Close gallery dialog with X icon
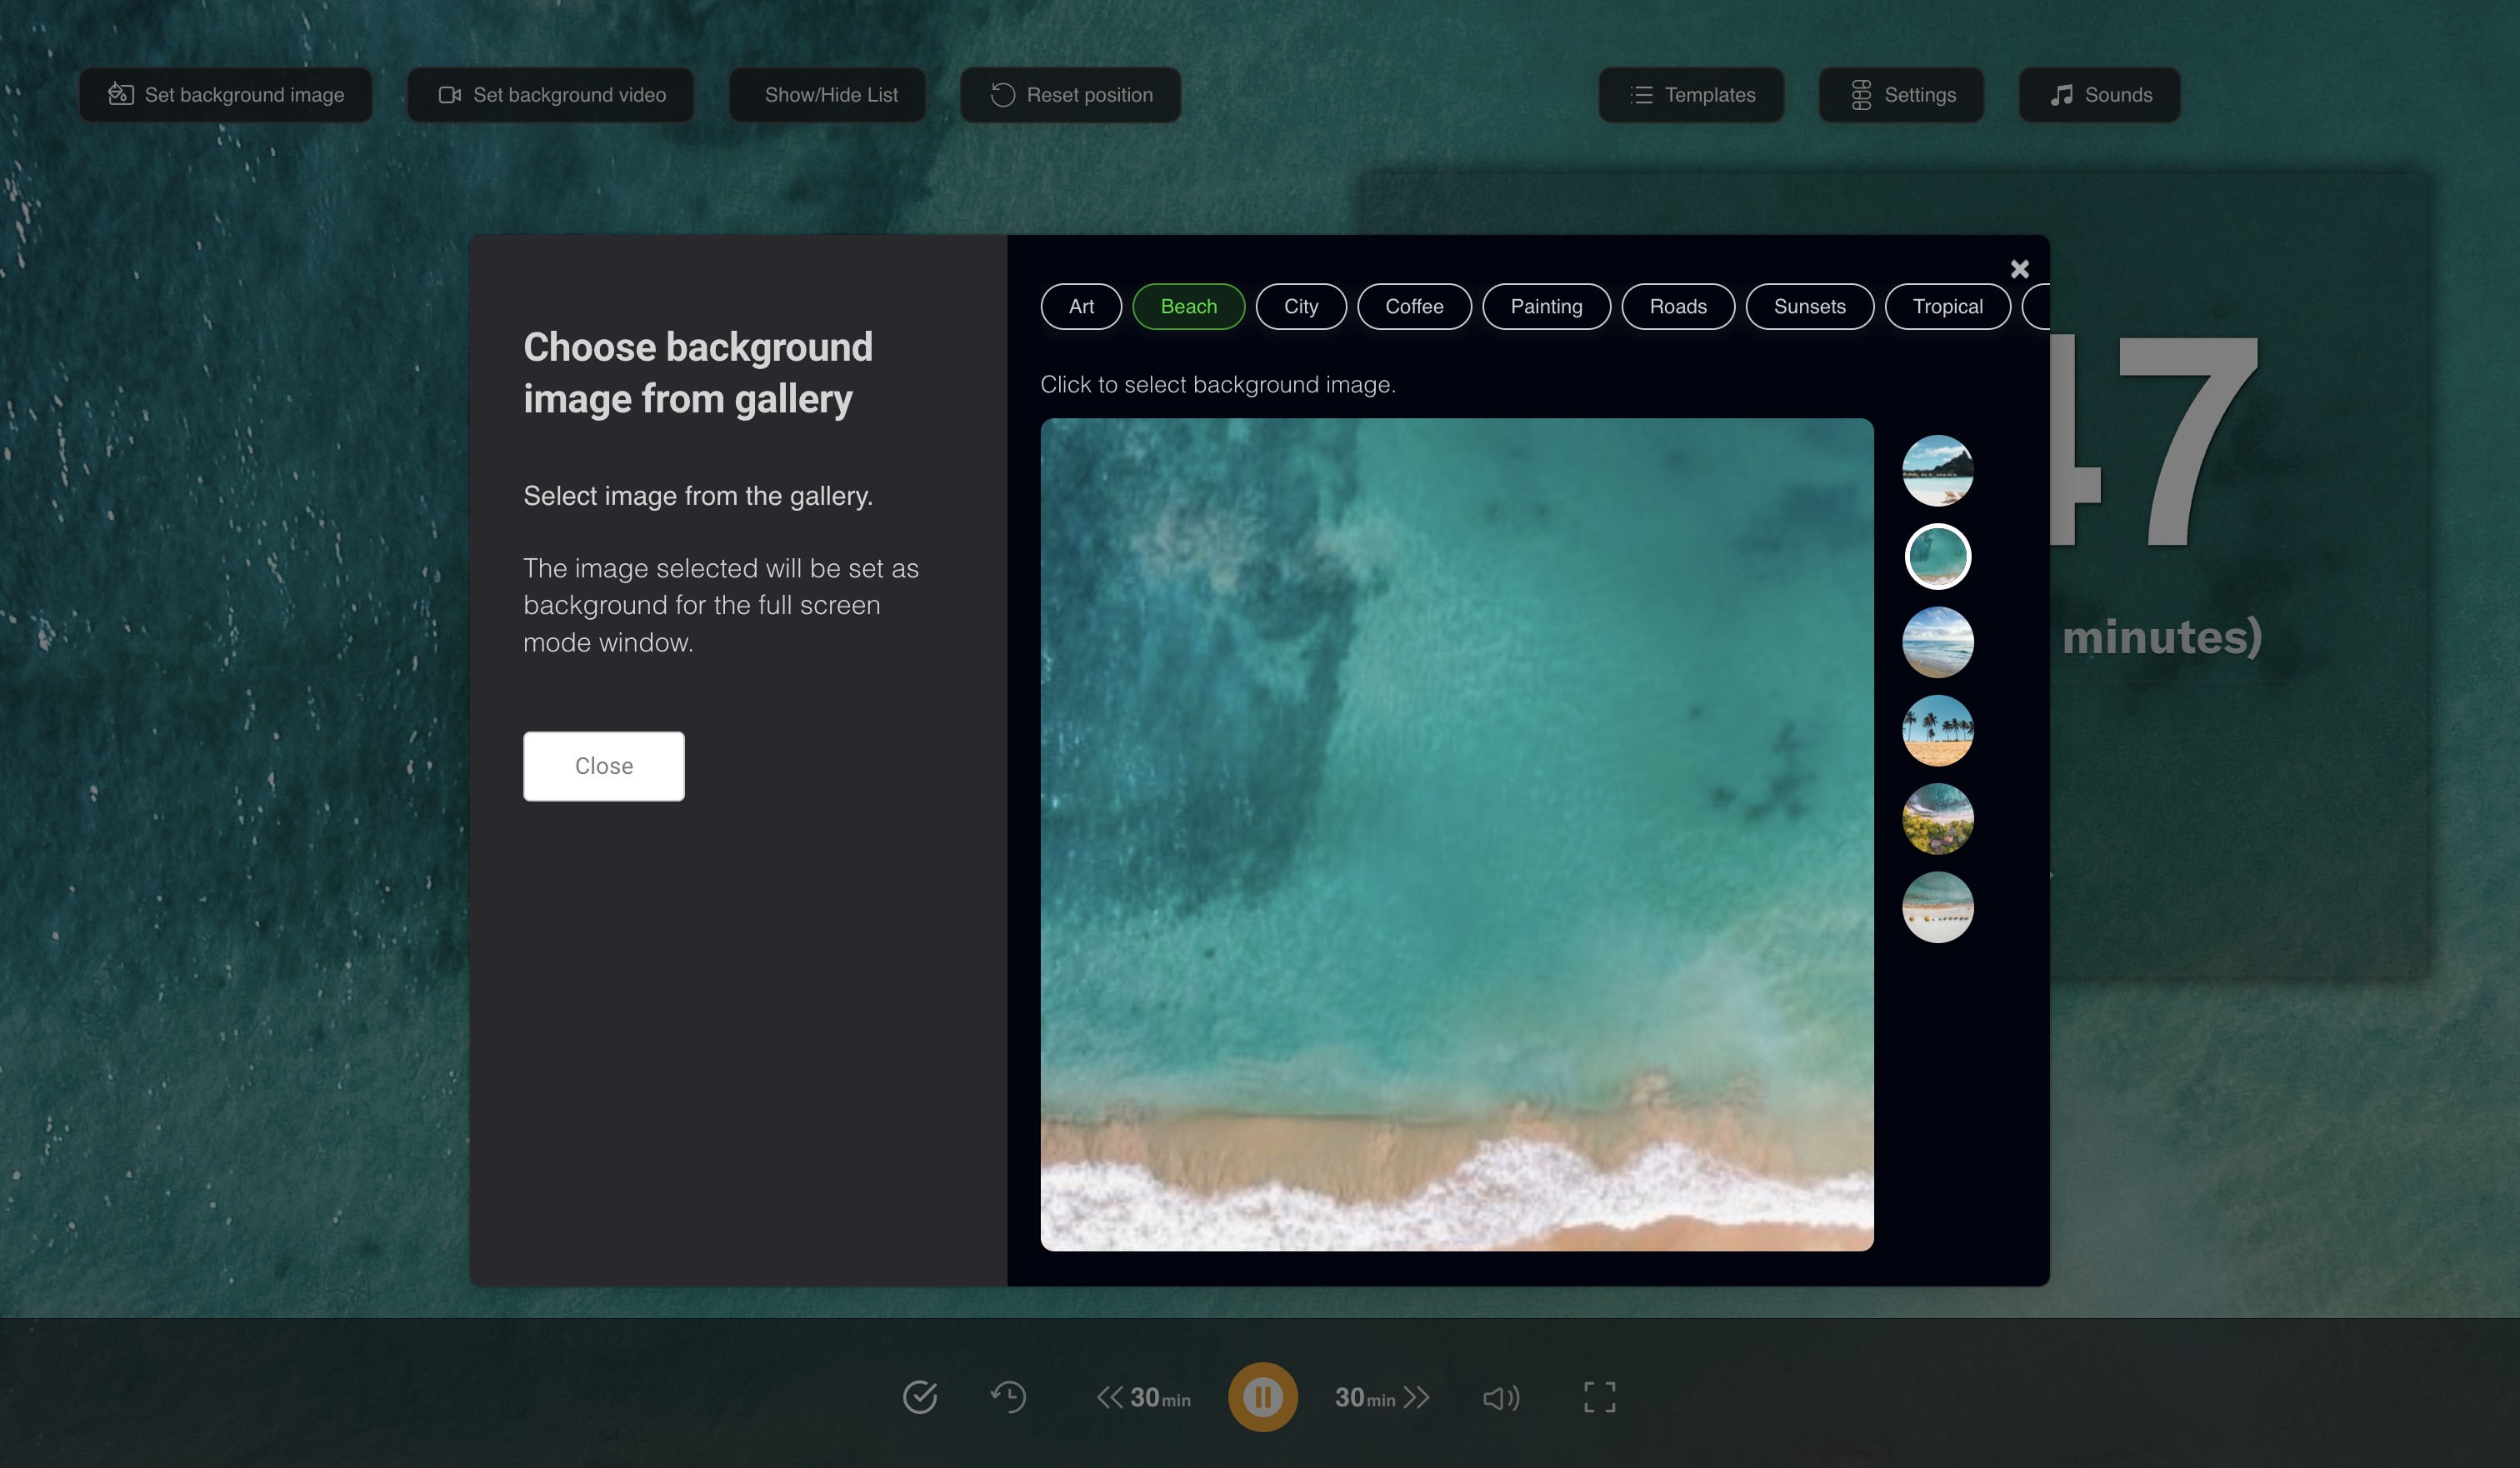 click(2019, 269)
